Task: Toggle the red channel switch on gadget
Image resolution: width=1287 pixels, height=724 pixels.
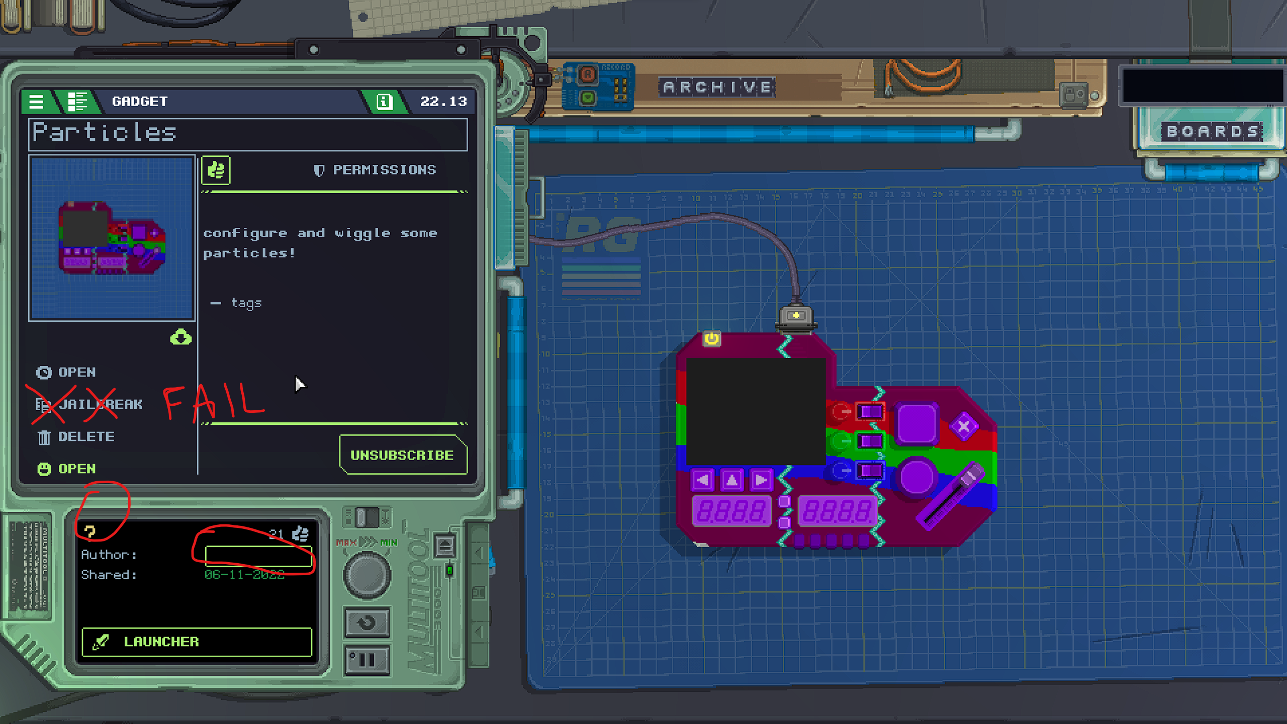Action: click(870, 412)
